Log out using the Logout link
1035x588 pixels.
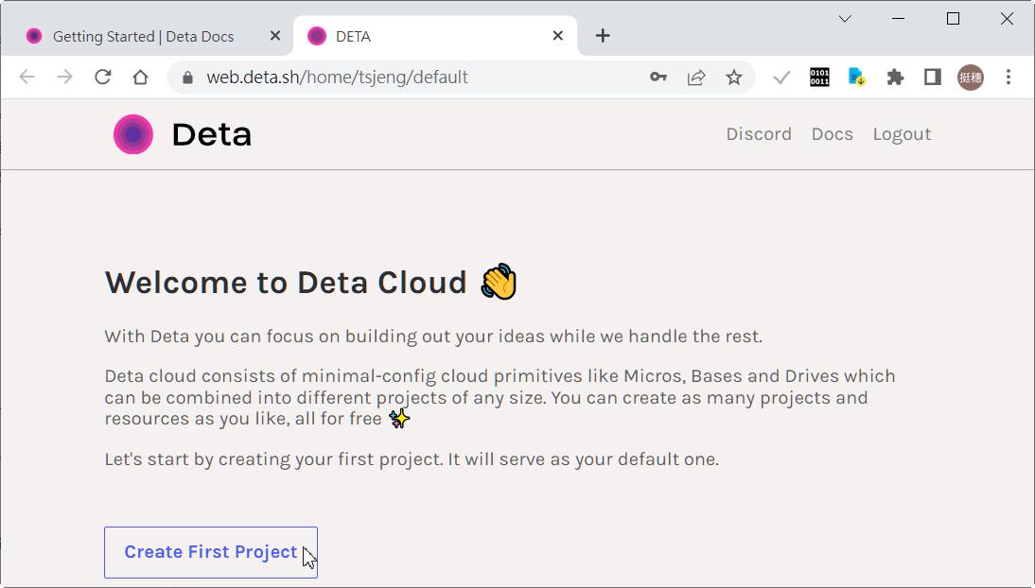point(902,134)
